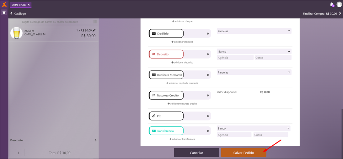Open the home icon in sidebar
Viewport: 343px width, 159px height.
pos(4,12)
